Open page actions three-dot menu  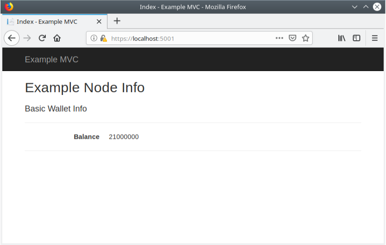[x=279, y=38]
